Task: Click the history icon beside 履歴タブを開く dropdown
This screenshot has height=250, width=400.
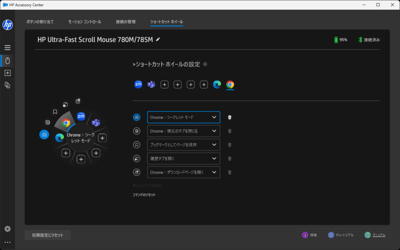Action: pyautogui.click(x=137, y=159)
